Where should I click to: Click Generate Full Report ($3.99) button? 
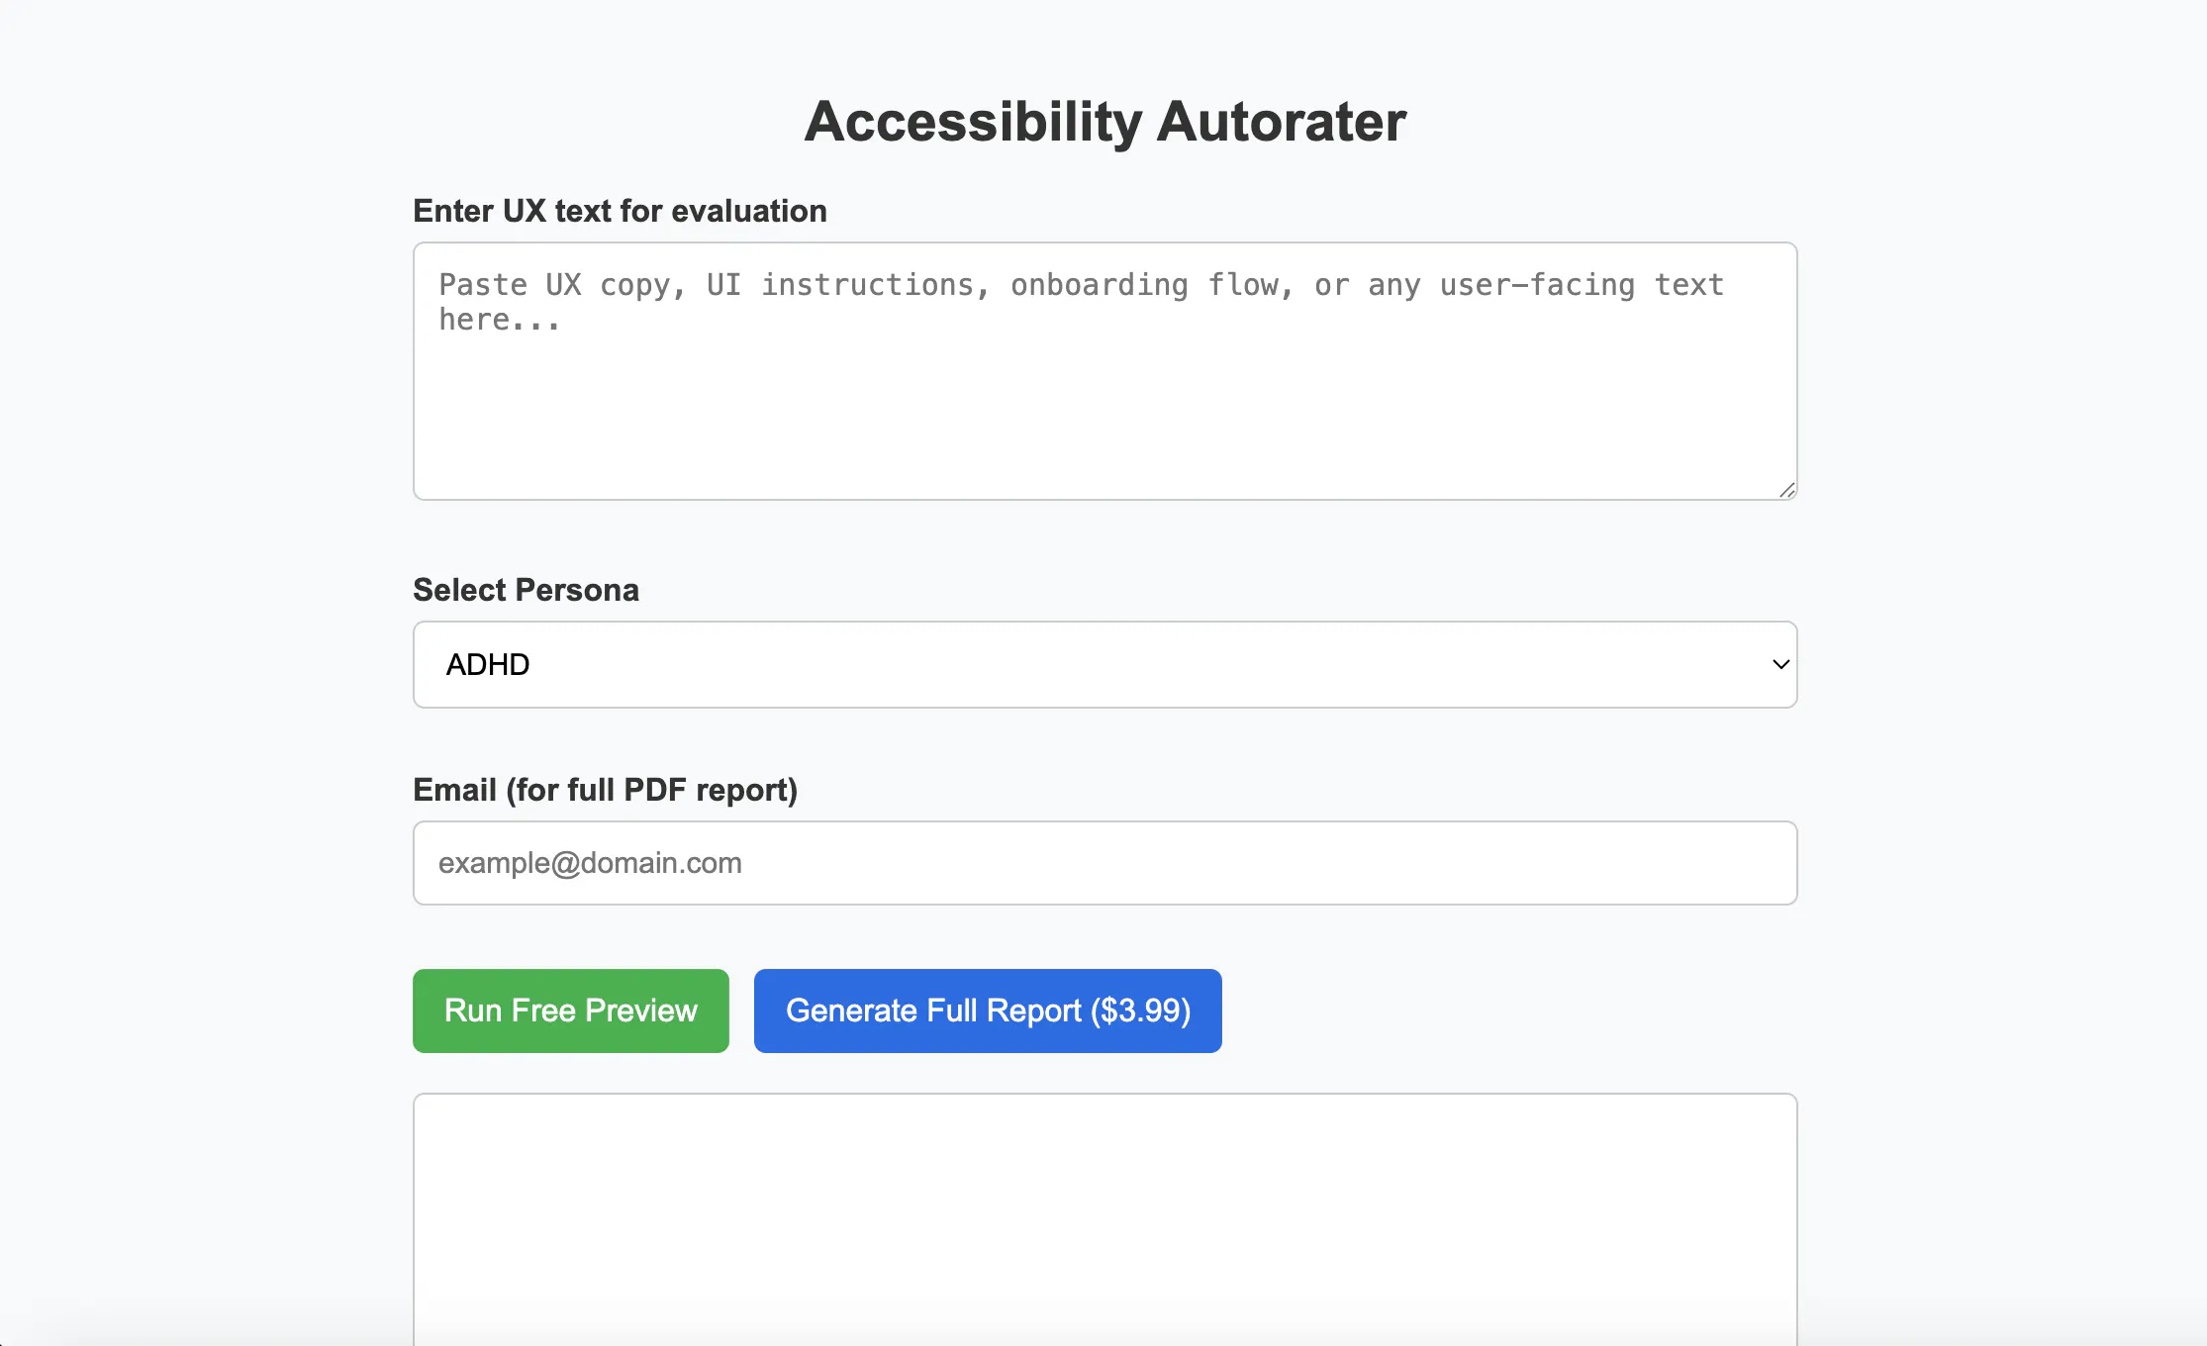pos(988,1010)
